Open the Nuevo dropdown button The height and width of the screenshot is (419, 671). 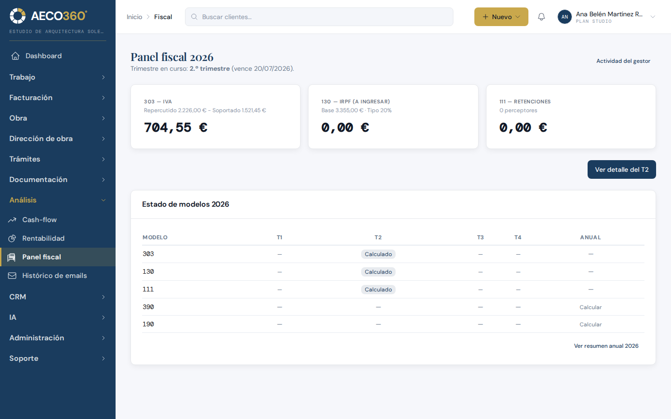(501, 17)
